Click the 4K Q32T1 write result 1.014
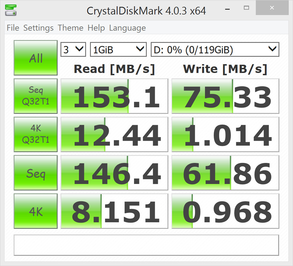Image resolution: width=293 pixels, height=266 pixels. pos(225,134)
